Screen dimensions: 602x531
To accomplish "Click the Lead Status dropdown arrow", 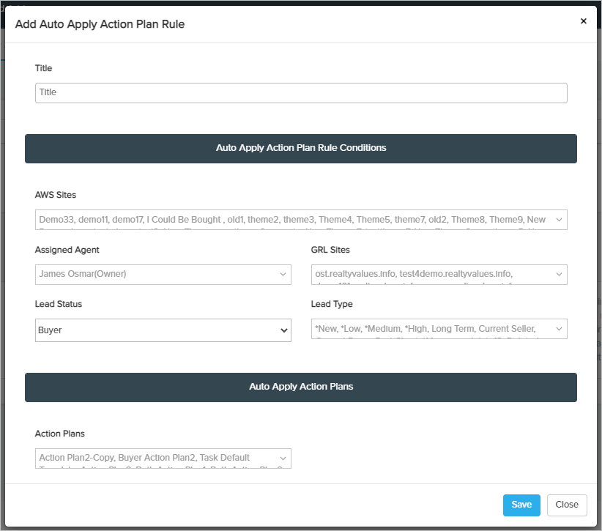I will tap(284, 330).
